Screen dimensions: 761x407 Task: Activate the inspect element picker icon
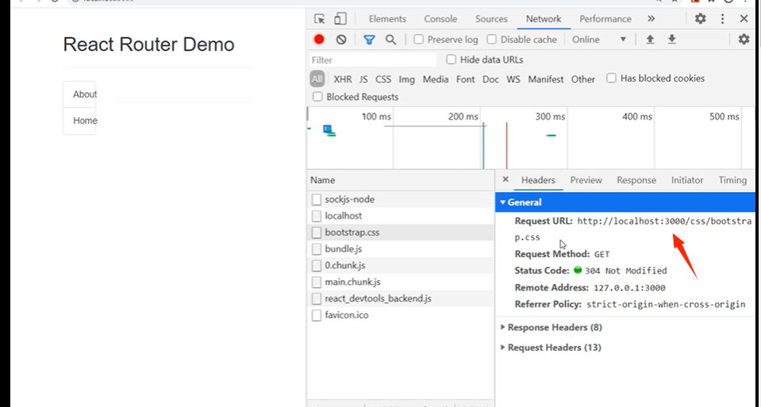pos(319,19)
